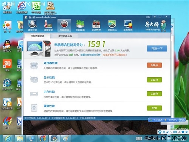Open the blue gear desktop shortcut

coord(7,84)
